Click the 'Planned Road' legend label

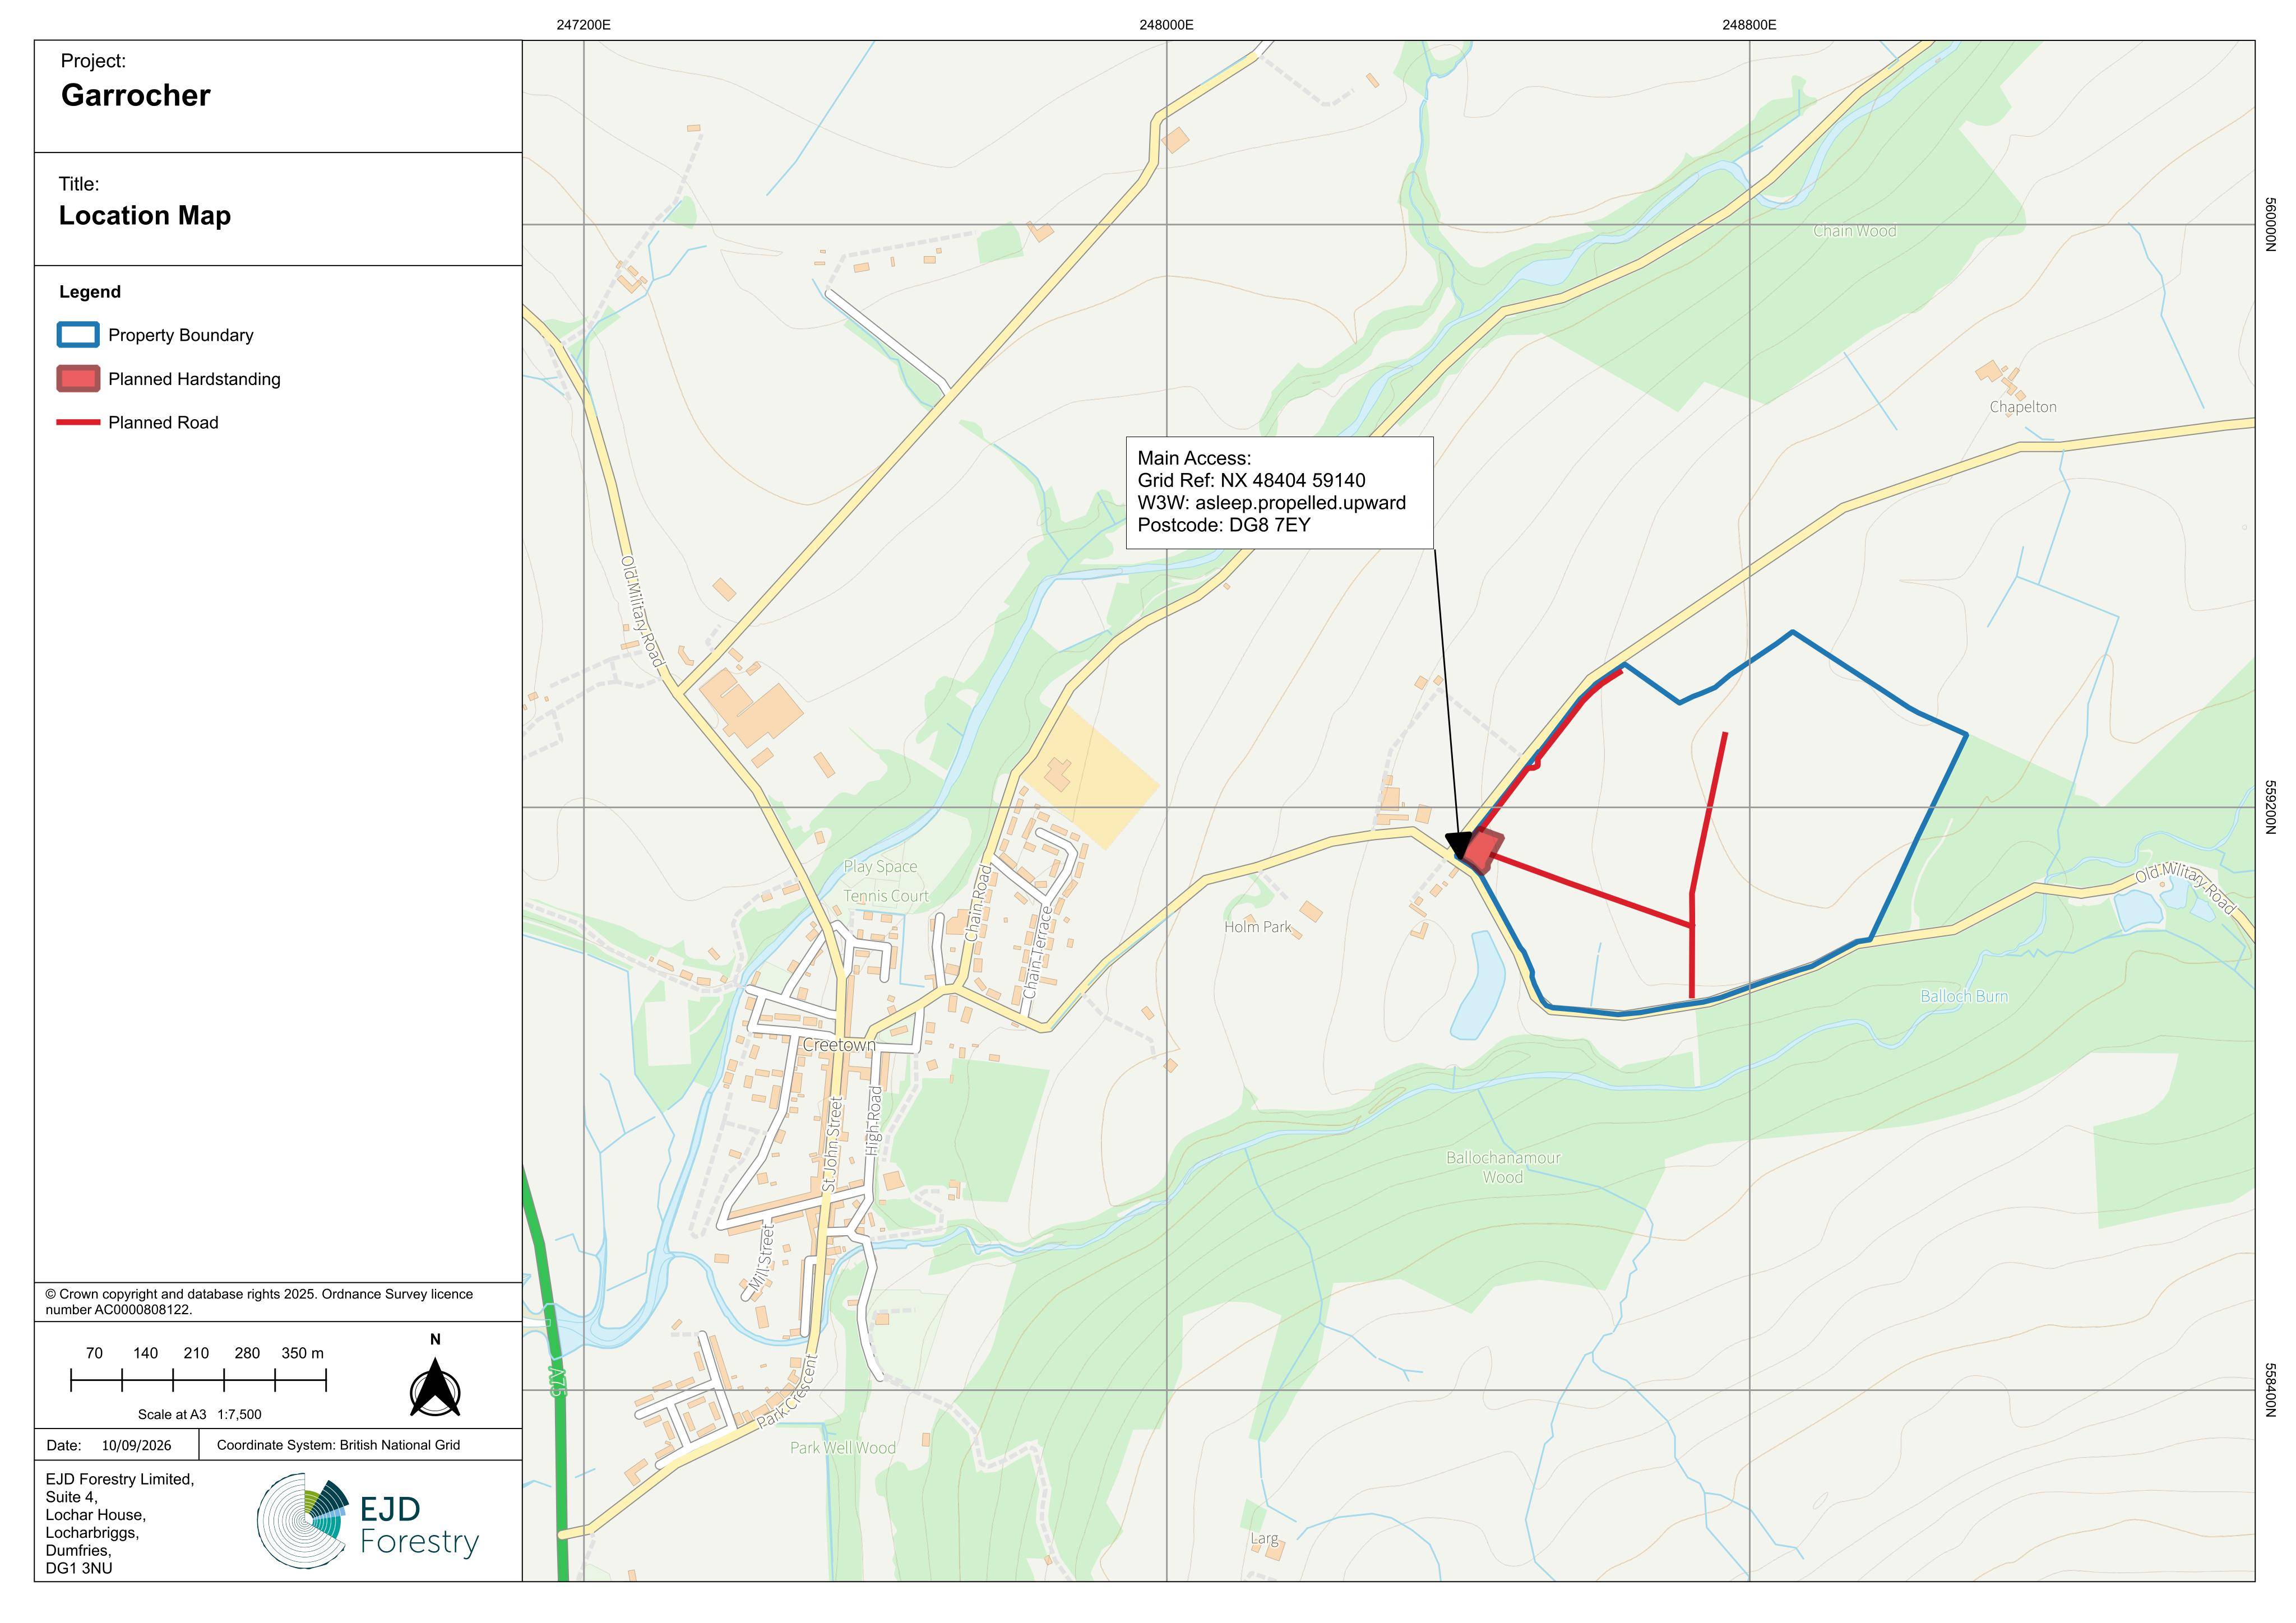[x=163, y=423]
